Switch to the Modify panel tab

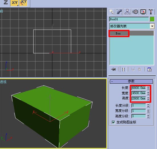[x=119, y=12]
